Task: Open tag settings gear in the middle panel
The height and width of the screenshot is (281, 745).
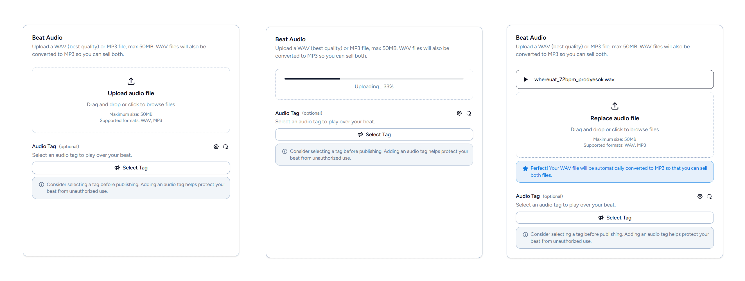Action: [x=459, y=113]
